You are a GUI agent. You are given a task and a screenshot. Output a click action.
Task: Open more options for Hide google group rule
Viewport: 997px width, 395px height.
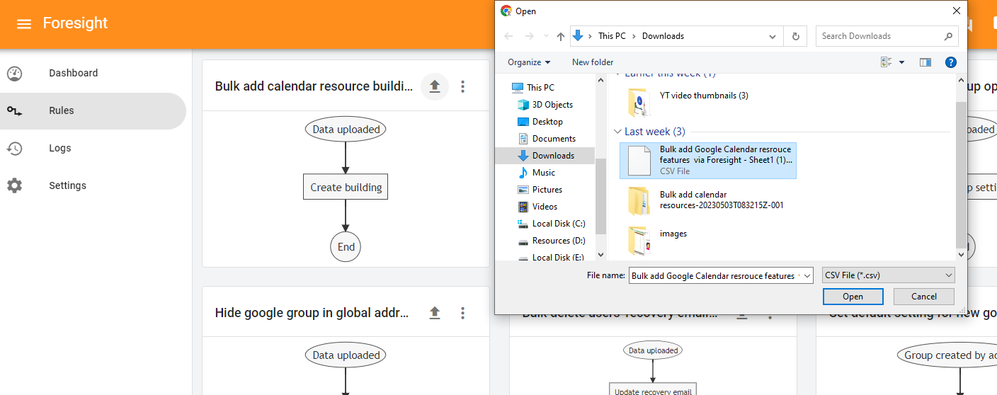coord(462,313)
